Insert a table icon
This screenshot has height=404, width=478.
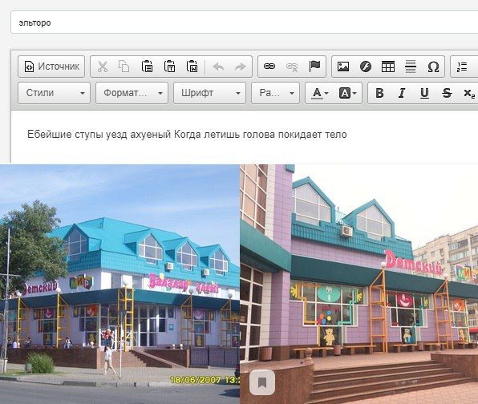pyautogui.click(x=388, y=67)
